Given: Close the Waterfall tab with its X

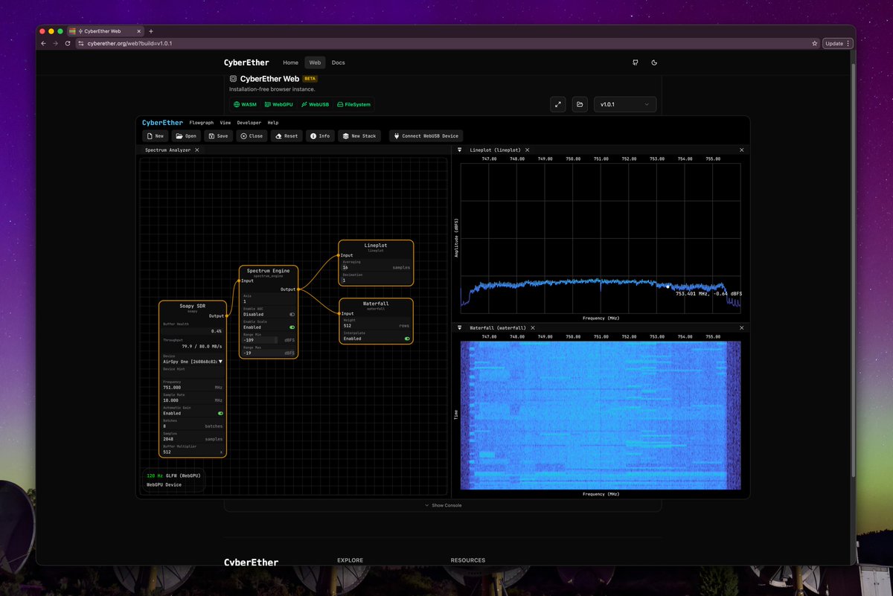Looking at the screenshot, I should 531,328.
